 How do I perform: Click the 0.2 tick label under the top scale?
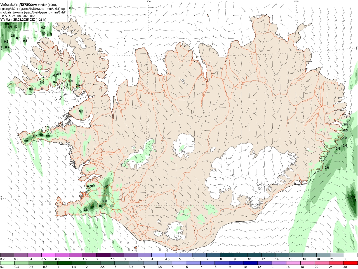2,259
